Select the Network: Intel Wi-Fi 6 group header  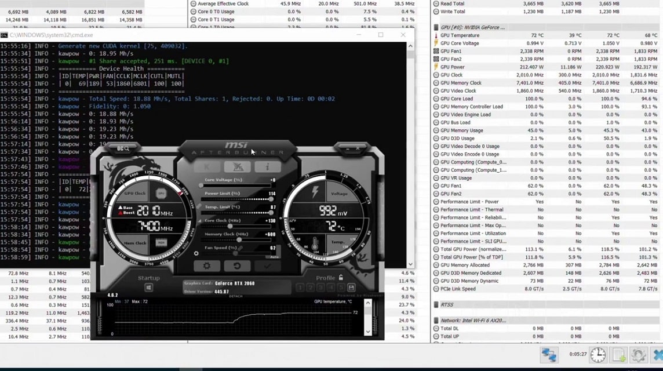[x=547, y=321]
